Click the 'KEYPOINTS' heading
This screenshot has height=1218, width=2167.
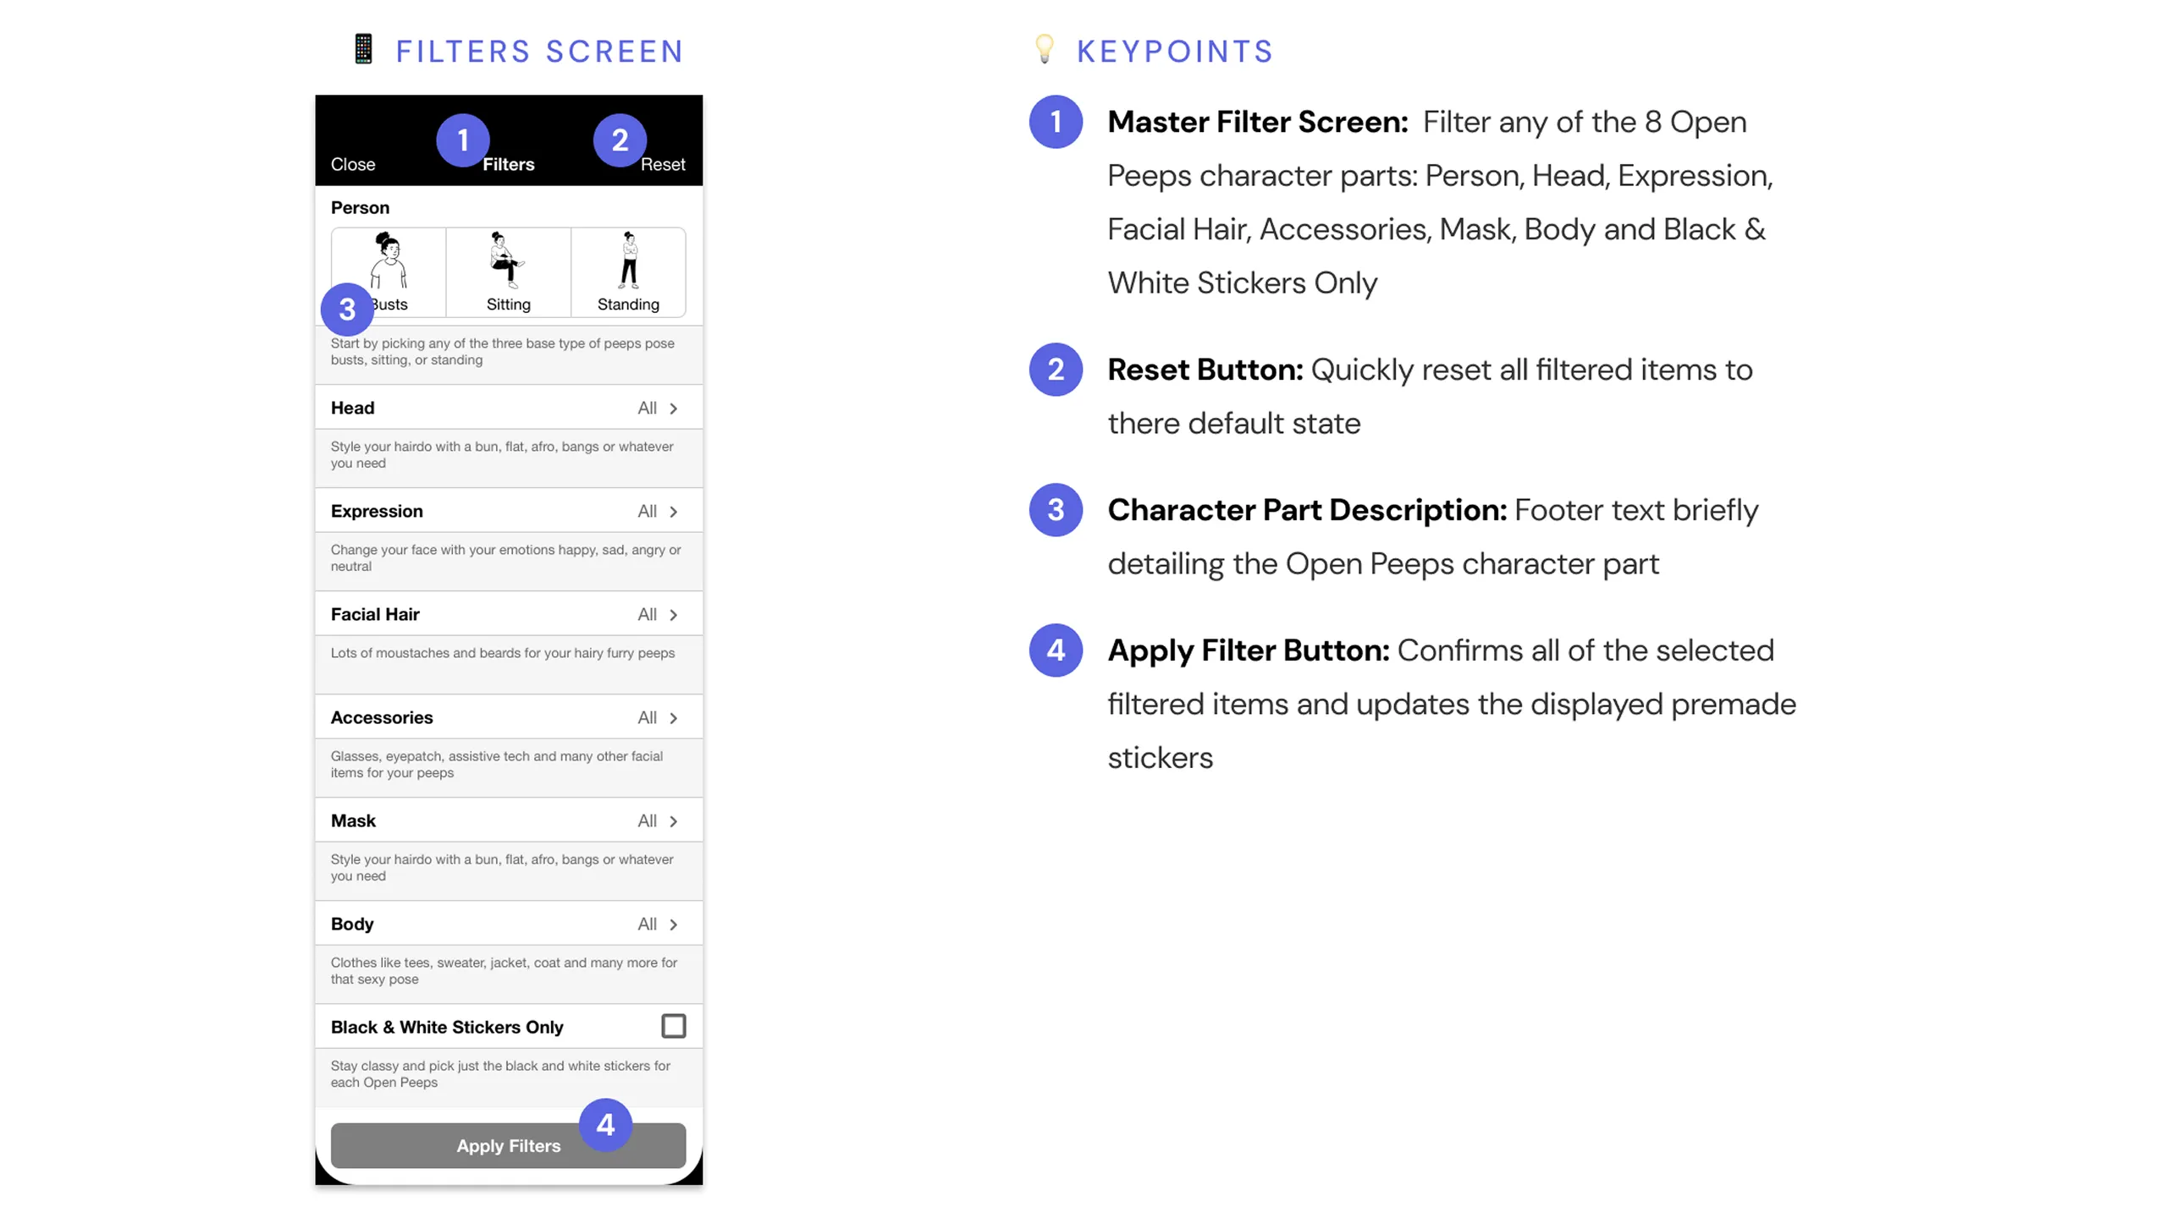pos(1175,52)
